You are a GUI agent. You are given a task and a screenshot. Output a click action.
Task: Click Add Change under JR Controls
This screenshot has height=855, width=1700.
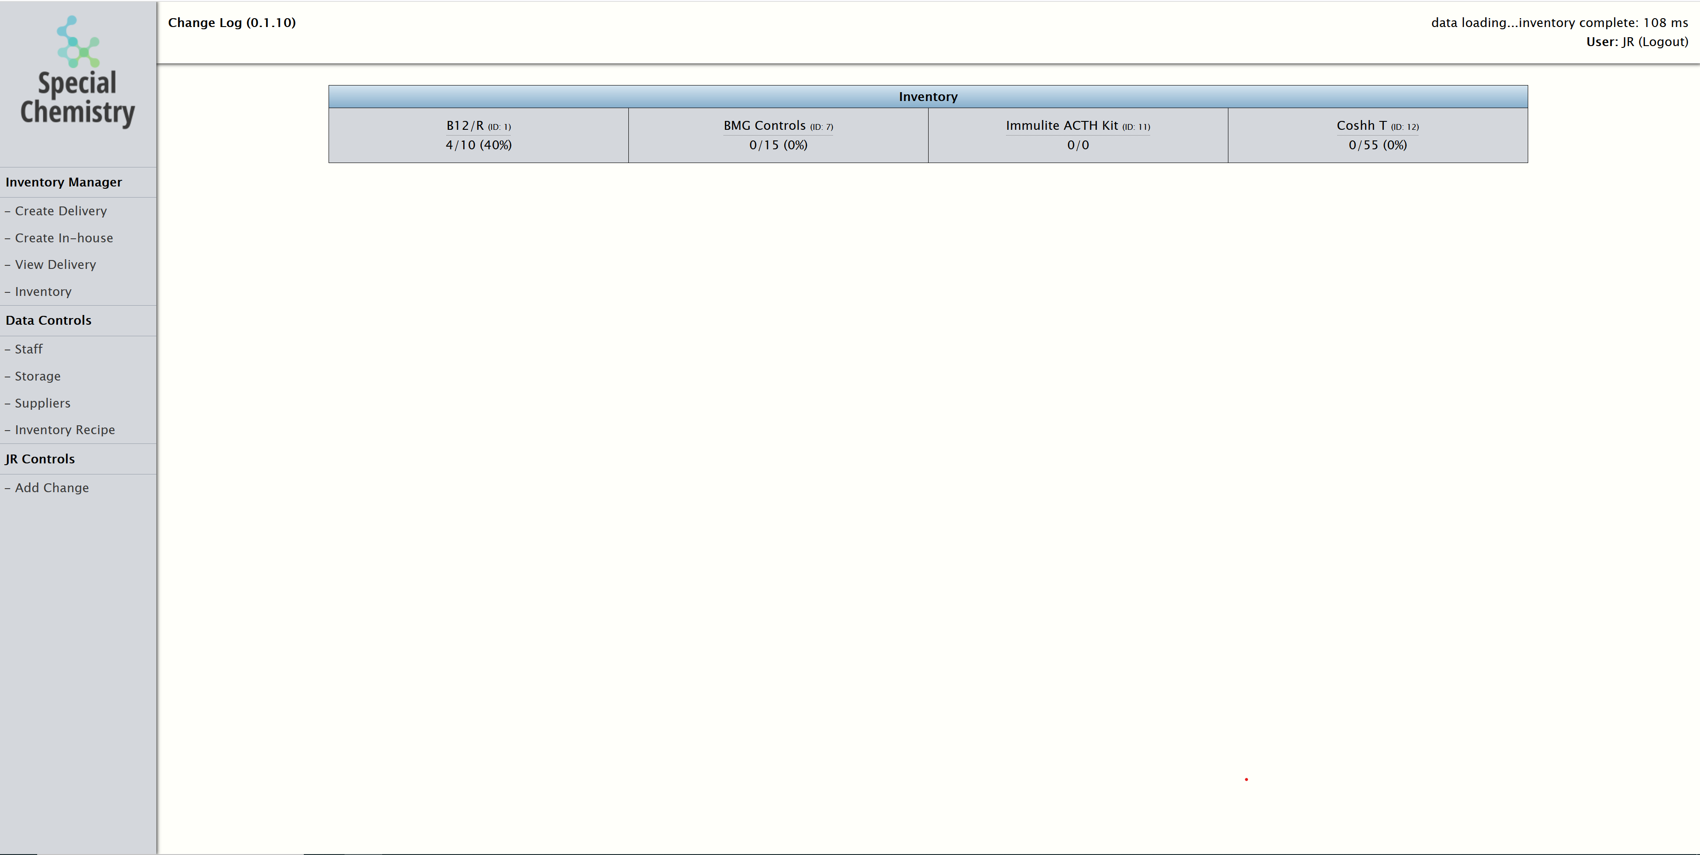[51, 487]
